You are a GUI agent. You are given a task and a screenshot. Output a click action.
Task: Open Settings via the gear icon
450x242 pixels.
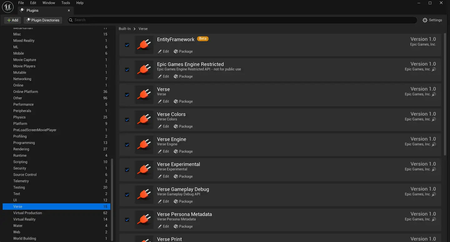(x=425, y=20)
